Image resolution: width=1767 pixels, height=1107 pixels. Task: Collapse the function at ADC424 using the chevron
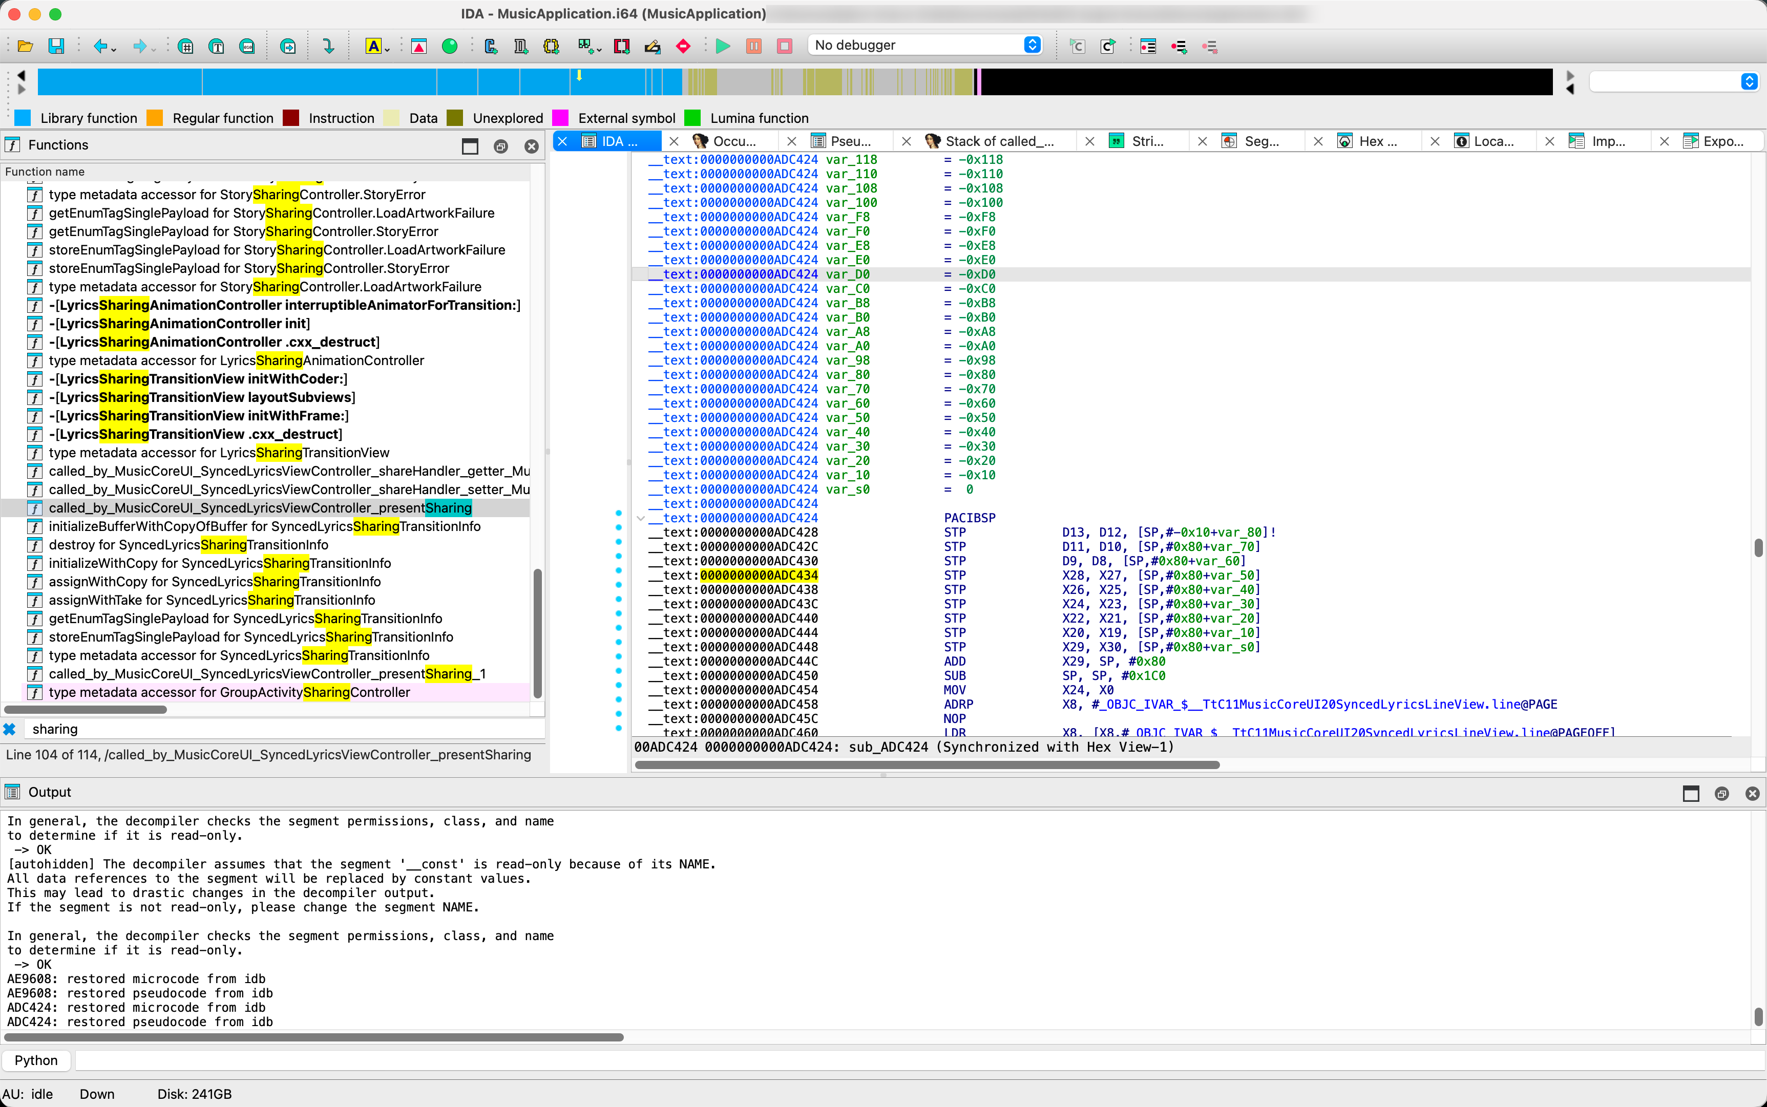click(641, 518)
